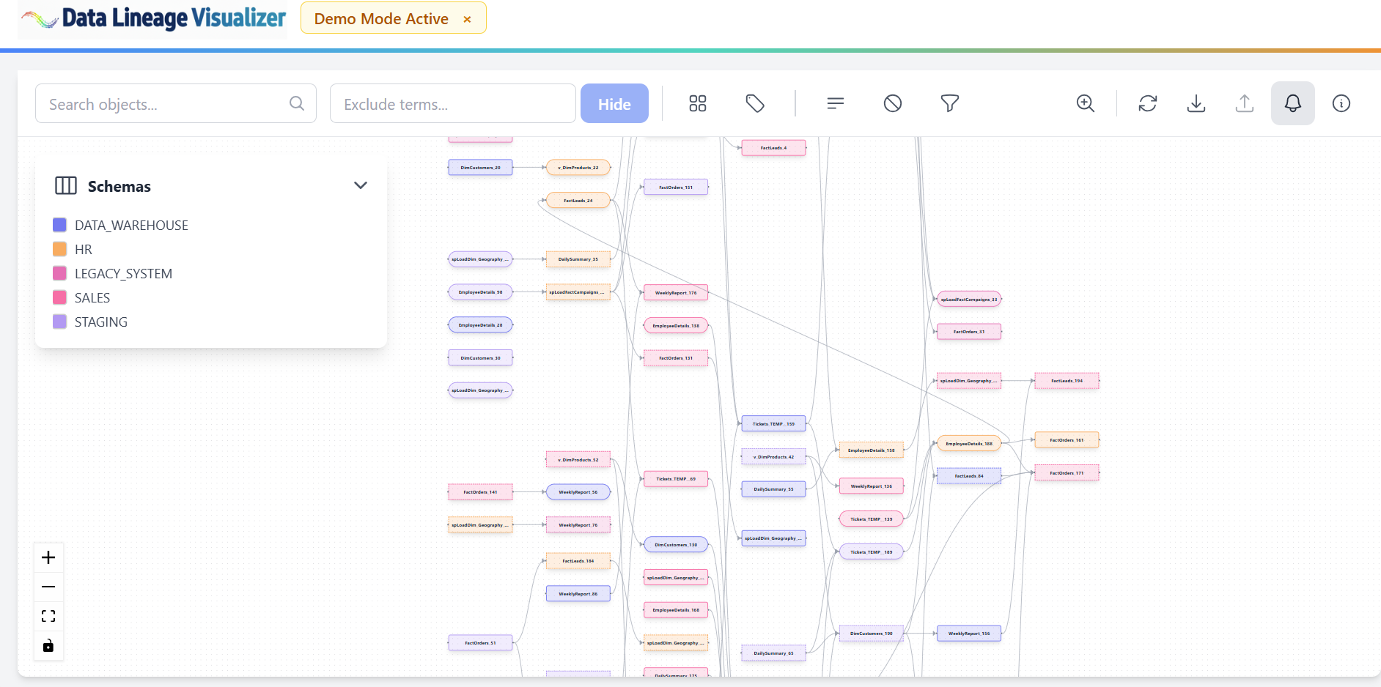Refresh the lineage diagram
The width and height of the screenshot is (1381, 687).
tap(1147, 103)
